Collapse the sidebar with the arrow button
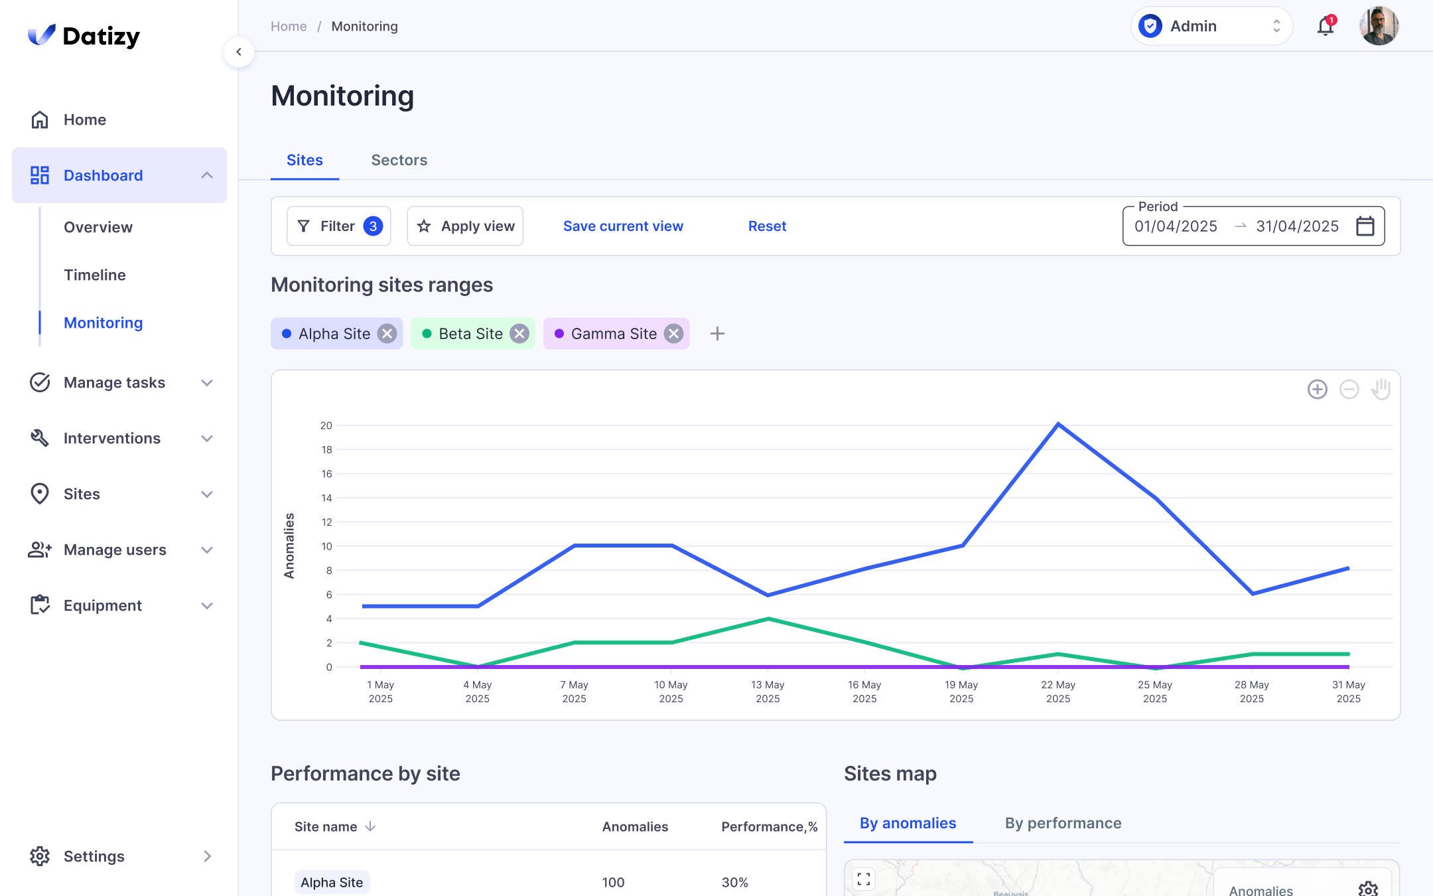The width and height of the screenshot is (1433, 896). click(x=239, y=52)
